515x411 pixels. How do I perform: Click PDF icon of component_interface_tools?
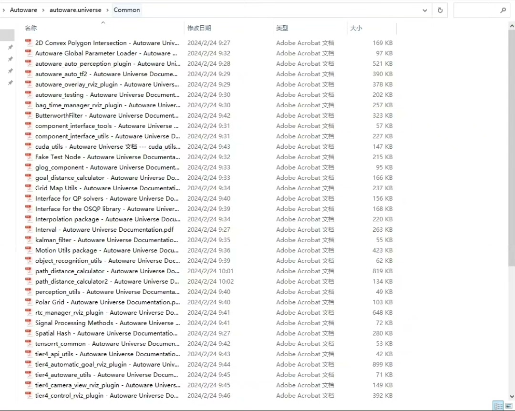[29, 126]
